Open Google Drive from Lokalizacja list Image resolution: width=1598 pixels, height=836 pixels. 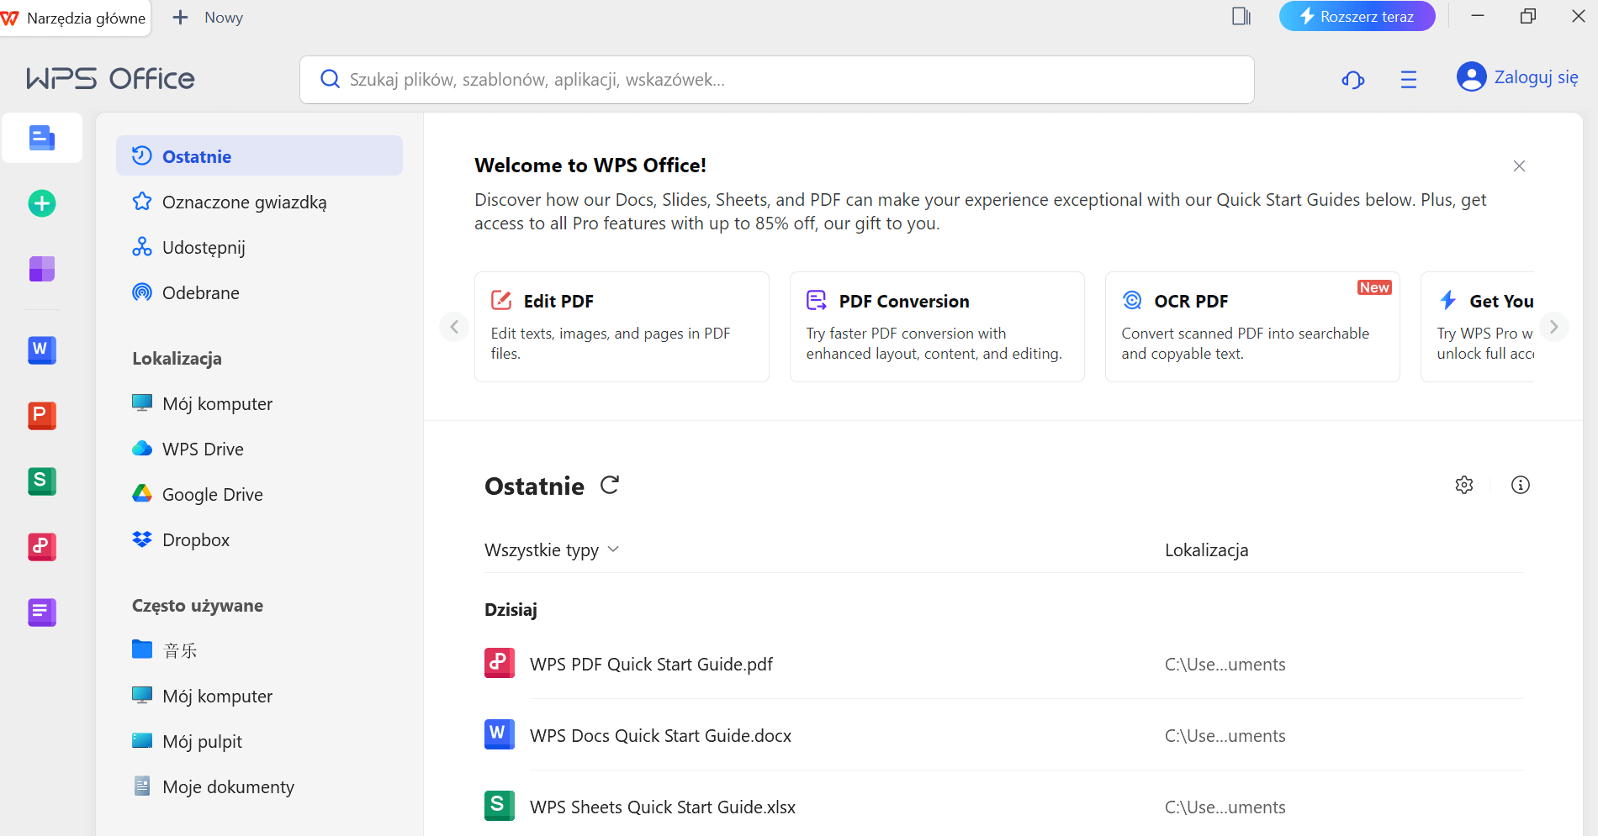212,494
